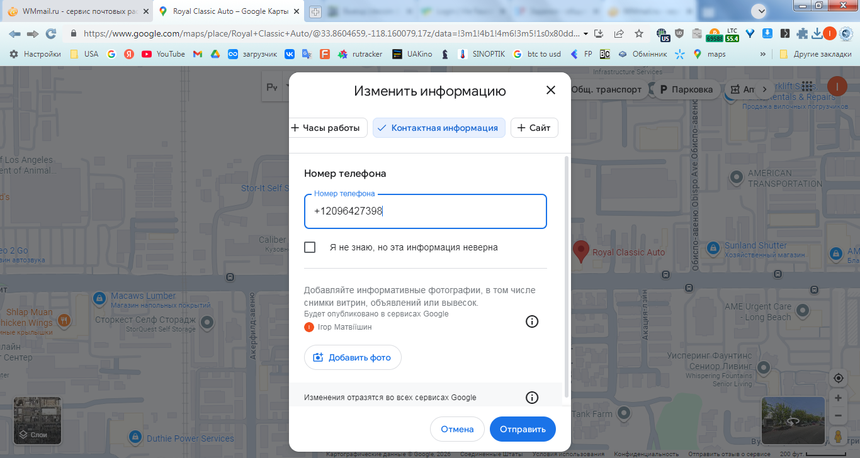
Task: Open the browser downloads arrow icon
Action: tap(817, 33)
